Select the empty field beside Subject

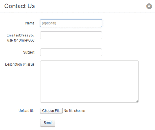point(71,52)
